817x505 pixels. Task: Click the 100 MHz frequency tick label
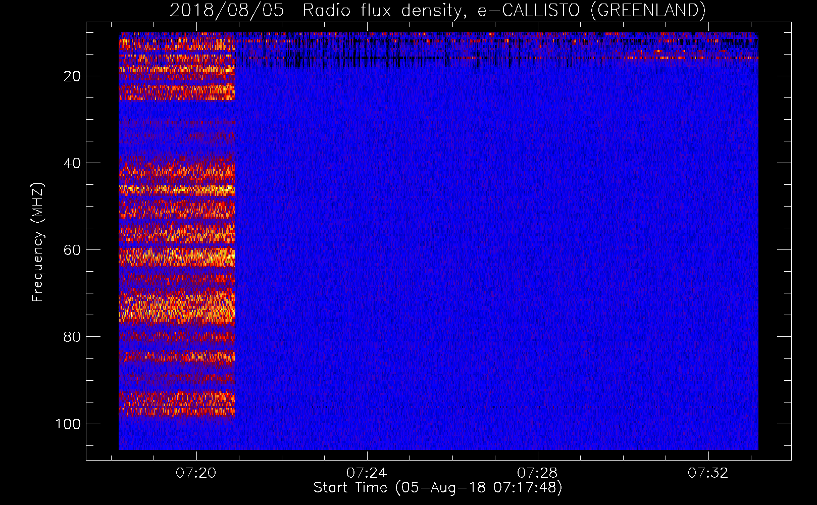click(68, 424)
